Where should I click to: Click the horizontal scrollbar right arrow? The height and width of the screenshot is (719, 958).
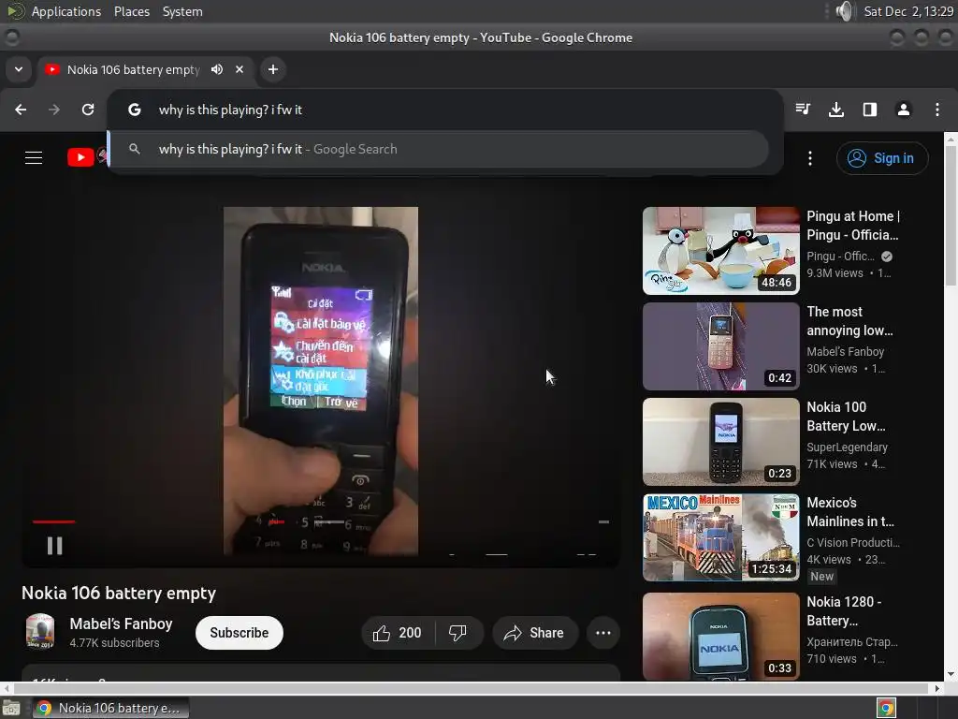coord(937,688)
